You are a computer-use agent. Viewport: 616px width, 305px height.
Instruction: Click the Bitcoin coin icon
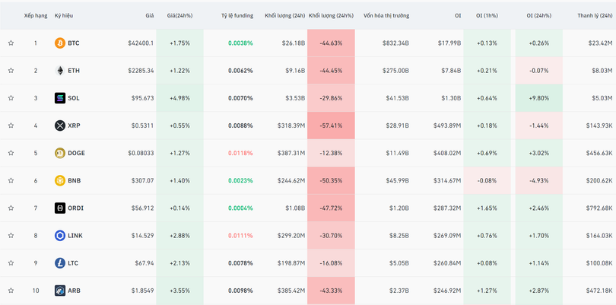[60, 43]
